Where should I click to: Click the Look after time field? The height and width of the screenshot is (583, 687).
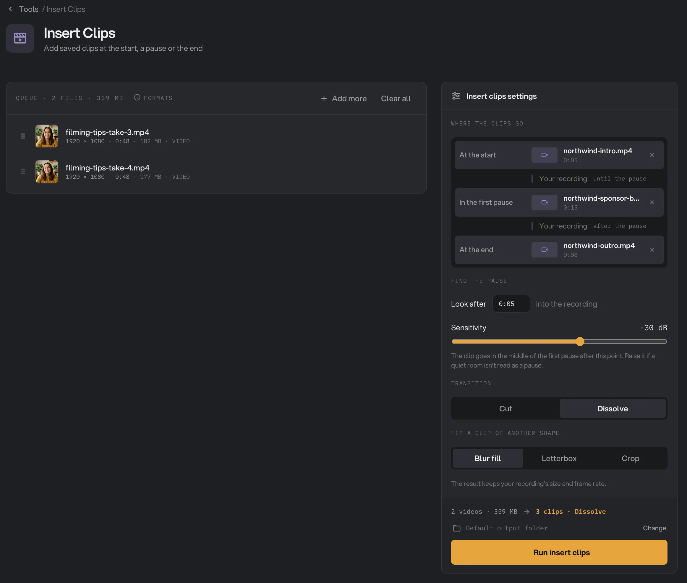511,304
